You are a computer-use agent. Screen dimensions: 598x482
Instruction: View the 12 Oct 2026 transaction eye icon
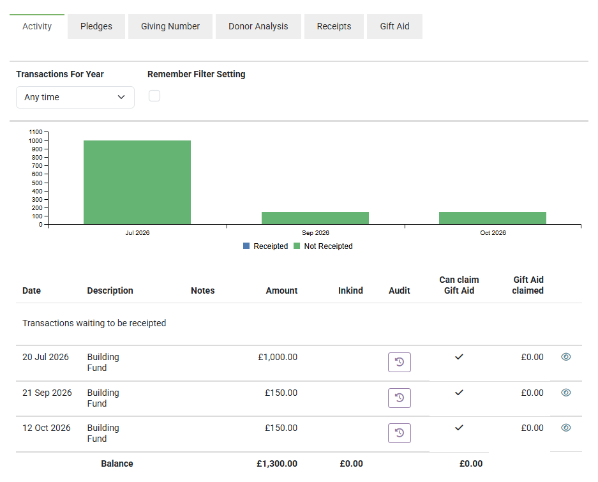566,428
